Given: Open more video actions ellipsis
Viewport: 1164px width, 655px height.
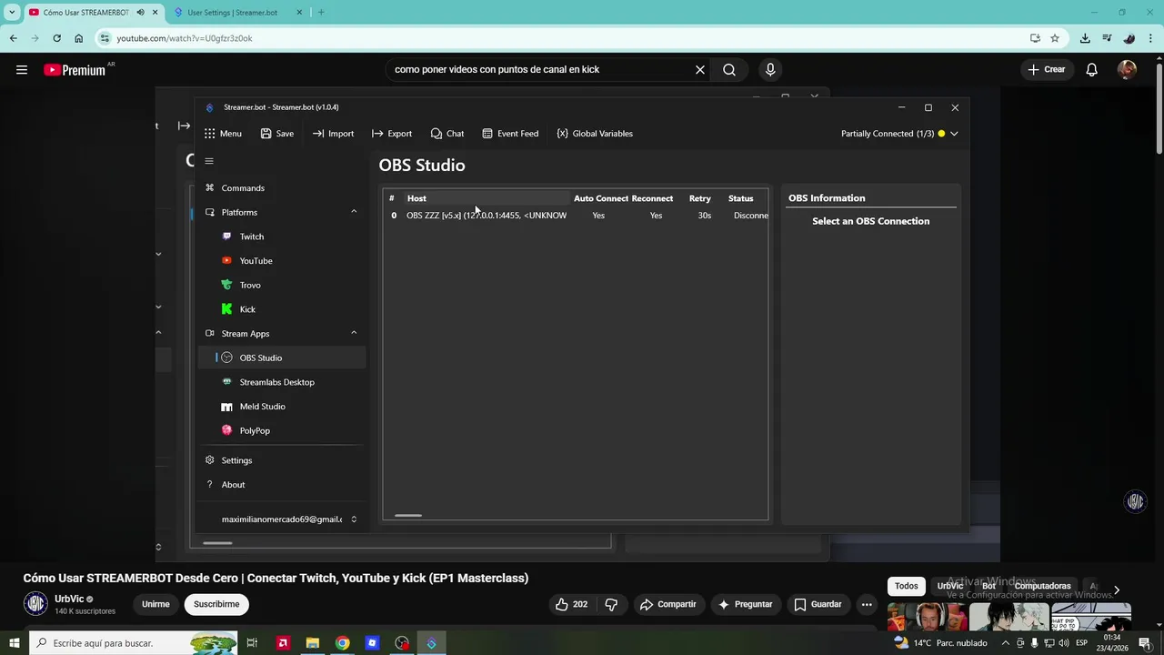Looking at the screenshot, I should point(867,604).
